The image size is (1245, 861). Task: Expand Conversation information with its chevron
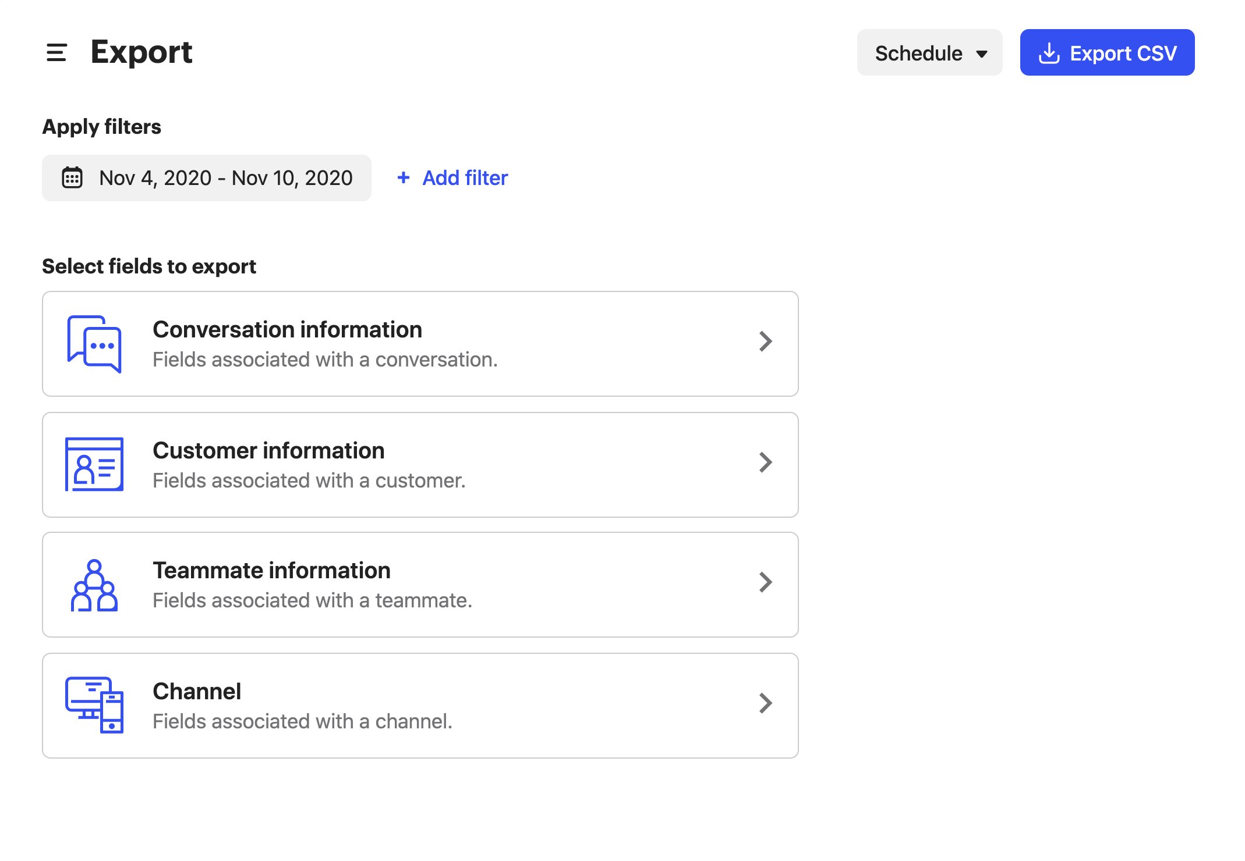pyautogui.click(x=765, y=341)
